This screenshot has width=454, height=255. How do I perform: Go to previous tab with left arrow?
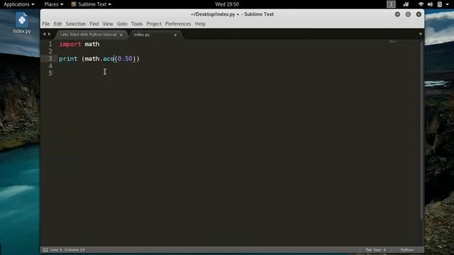click(x=44, y=34)
